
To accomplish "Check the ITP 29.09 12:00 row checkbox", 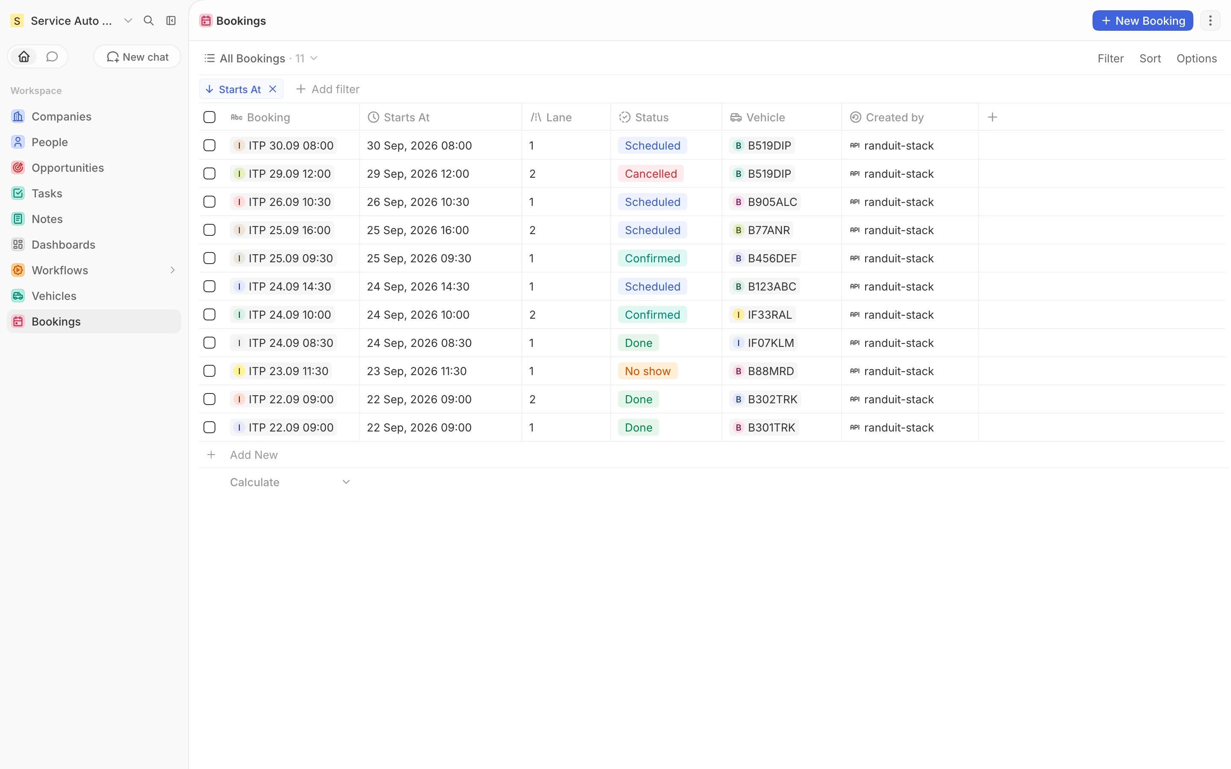I will coord(209,174).
